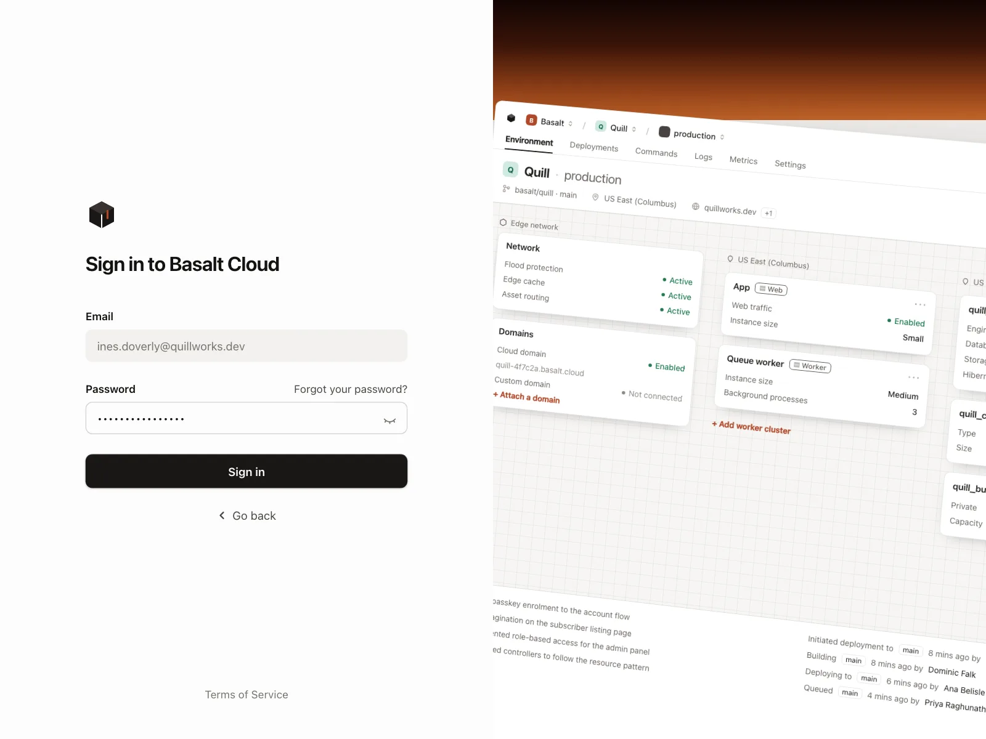Viewport: 986px width, 739px height.
Task: Click the Worker badge on the Queue worker card
Action: tap(810, 366)
